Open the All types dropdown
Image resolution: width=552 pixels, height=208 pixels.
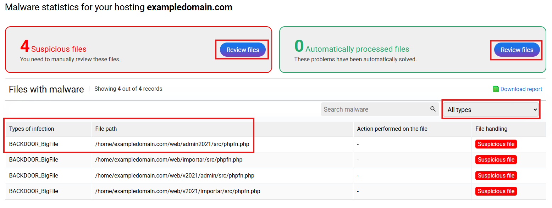(491, 109)
